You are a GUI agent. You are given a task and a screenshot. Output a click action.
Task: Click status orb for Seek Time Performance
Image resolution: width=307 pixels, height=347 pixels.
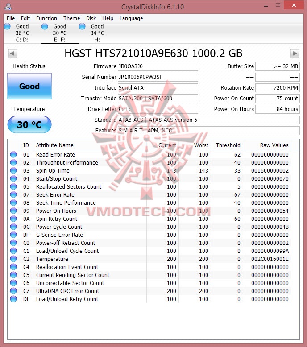pos(13,202)
